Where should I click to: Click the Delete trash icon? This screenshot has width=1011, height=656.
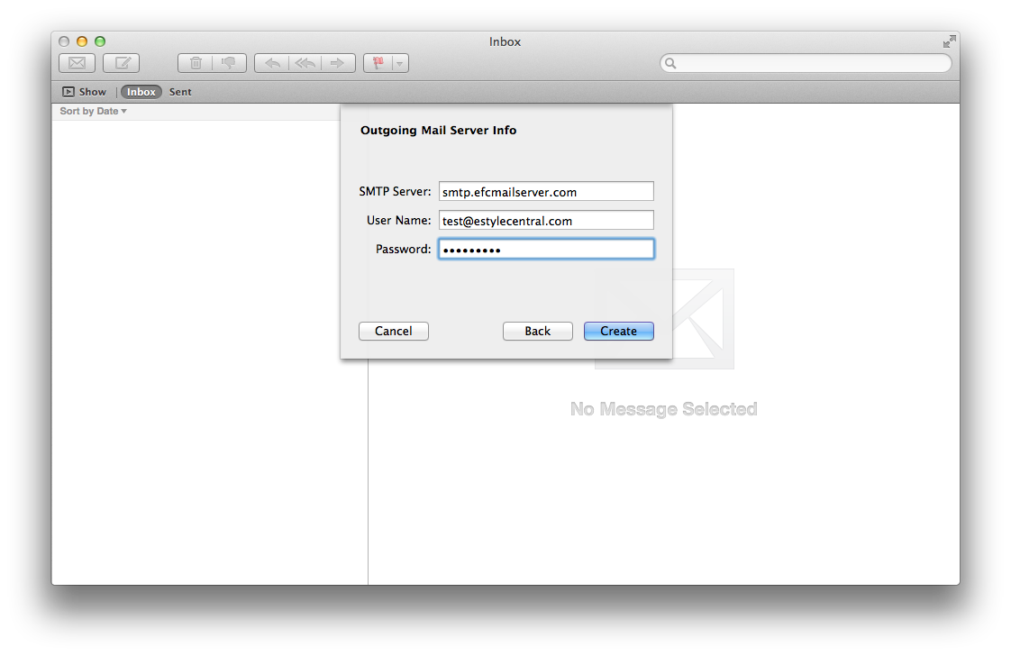point(196,63)
